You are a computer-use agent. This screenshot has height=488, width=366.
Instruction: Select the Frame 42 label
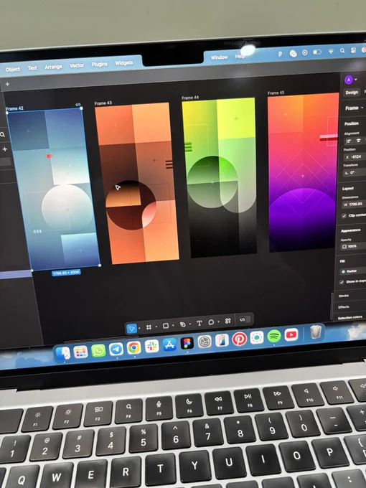tap(14, 108)
